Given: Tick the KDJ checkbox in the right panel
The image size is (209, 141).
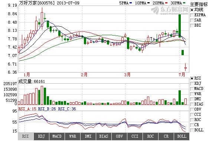Looking at the screenshot, I should pyautogui.click(x=192, y=84).
